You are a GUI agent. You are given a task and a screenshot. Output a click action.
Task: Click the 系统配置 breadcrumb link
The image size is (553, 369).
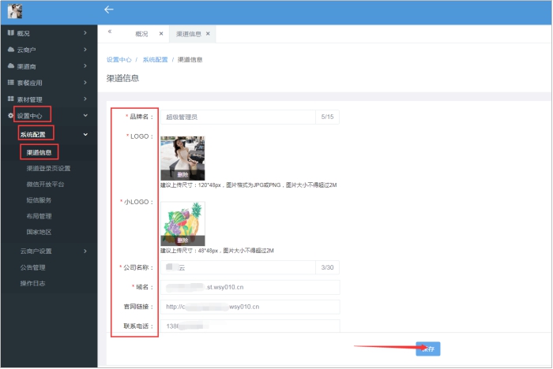(155, 59)
